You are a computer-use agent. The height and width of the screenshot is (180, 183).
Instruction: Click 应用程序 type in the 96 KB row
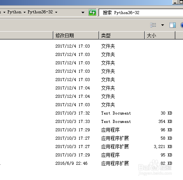click(x=110, y=130)
